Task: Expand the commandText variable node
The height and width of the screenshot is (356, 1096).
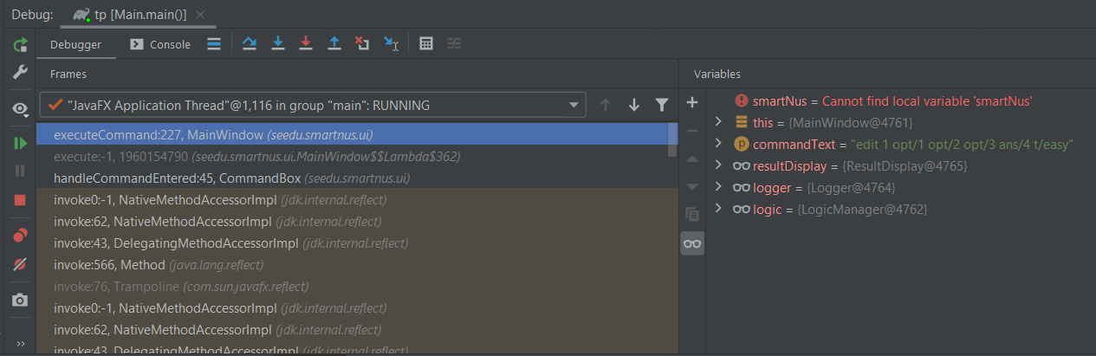Action: click(718, 144)
